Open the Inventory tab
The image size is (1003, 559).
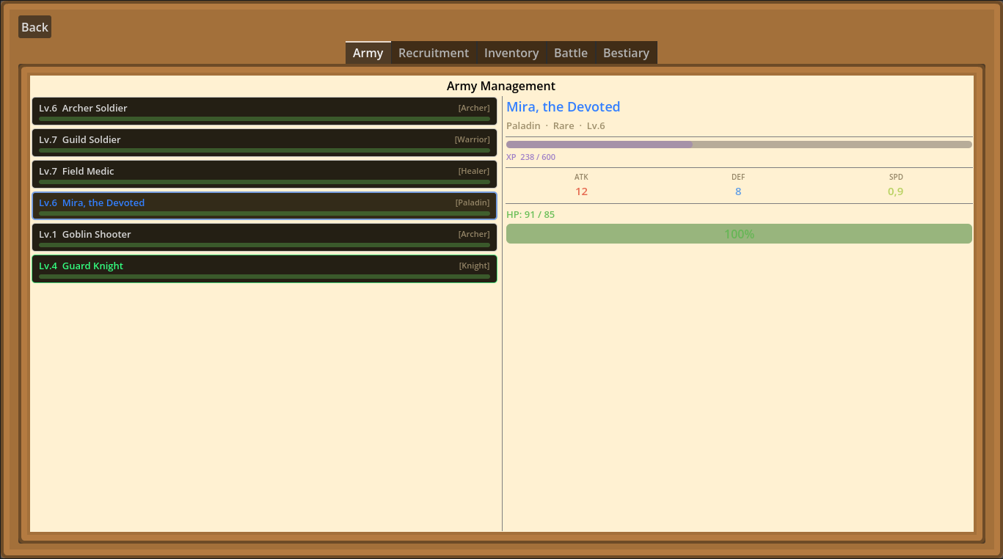click(511, 53)
